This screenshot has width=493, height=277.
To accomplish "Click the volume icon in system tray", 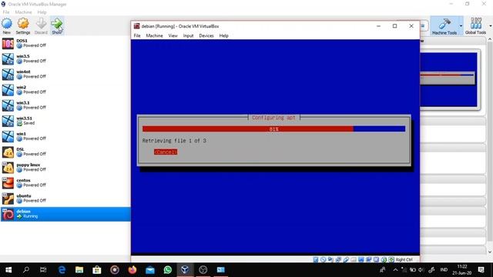I will (421, 270).
